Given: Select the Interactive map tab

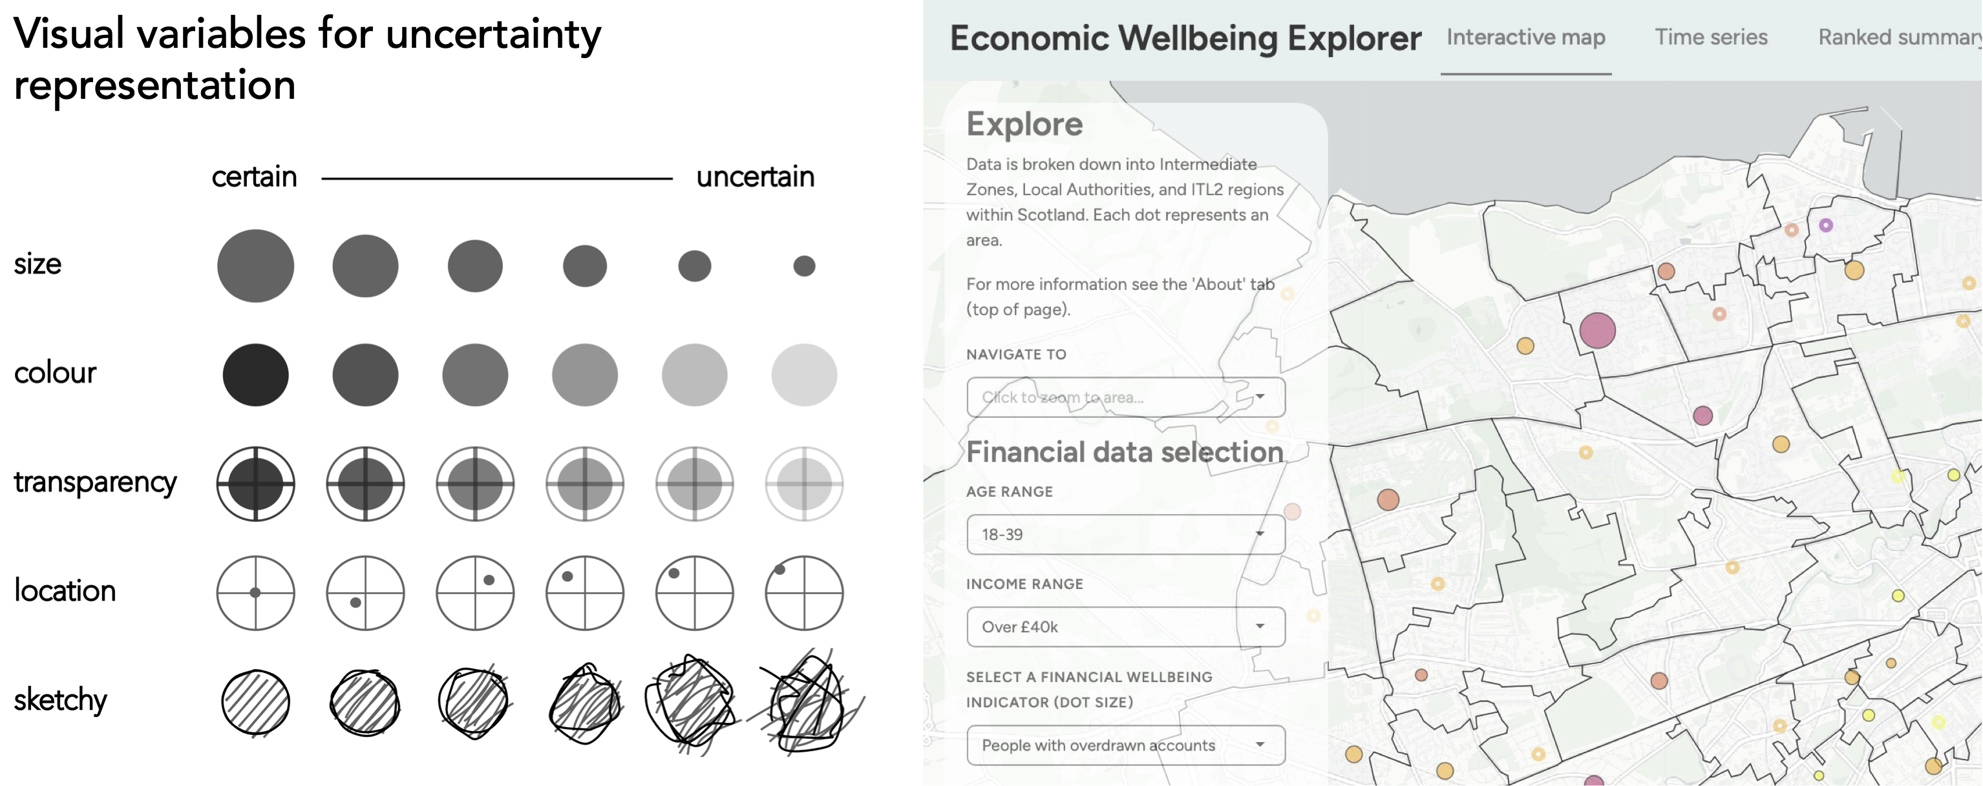Looking at the screenshot, I should pyautogui.click(x=1525, y=37).
